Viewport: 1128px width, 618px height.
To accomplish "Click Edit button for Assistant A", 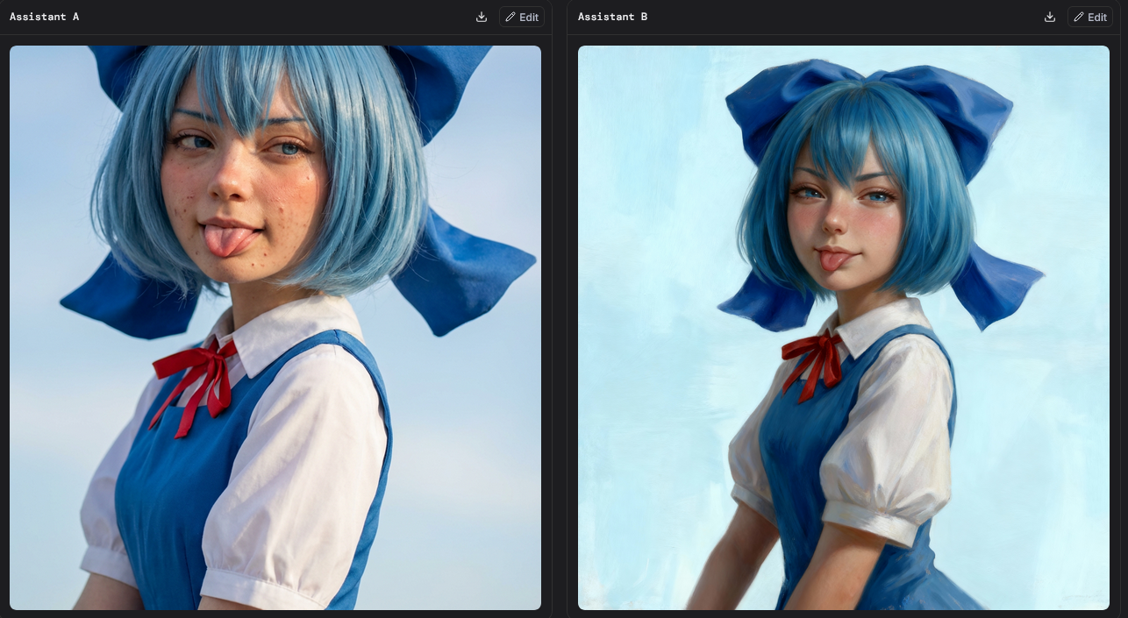I will [x=522, y=17].
